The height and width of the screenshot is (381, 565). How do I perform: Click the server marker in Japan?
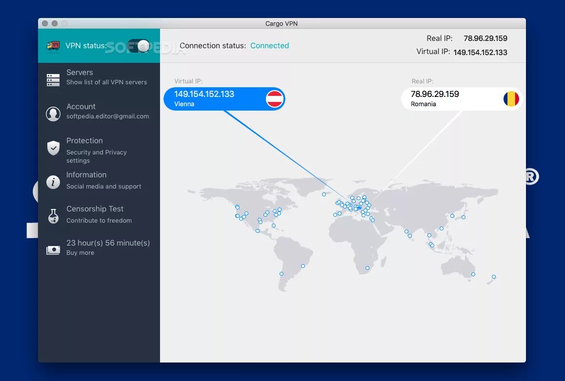(464, 217)
